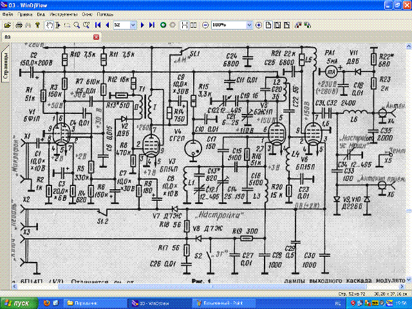This screenshot has width=412, height=309.
Task: Go to the next page
Action: point(142,25)
